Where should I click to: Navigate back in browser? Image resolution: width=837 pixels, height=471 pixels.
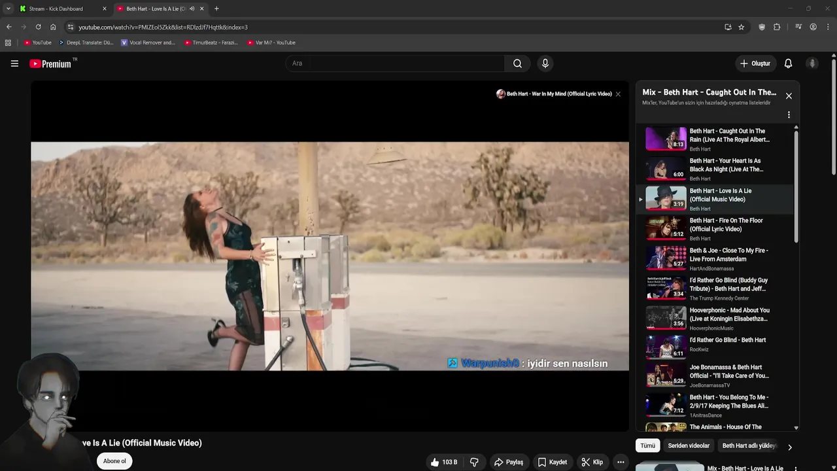pos(9,27)
